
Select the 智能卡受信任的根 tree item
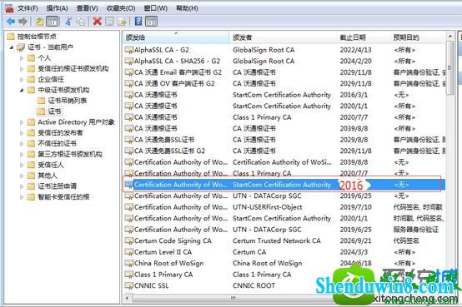[63, 196]
